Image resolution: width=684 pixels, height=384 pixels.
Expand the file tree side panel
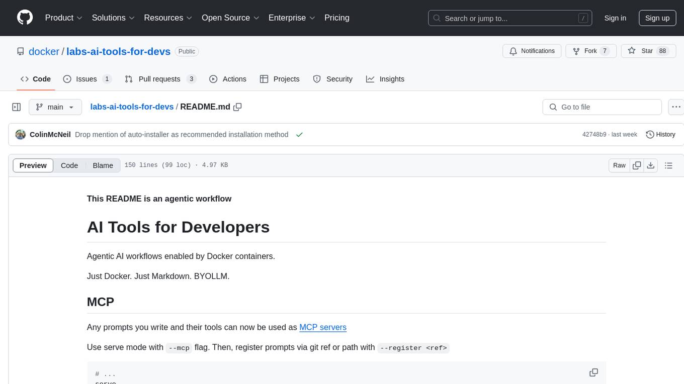click(17, 107)
